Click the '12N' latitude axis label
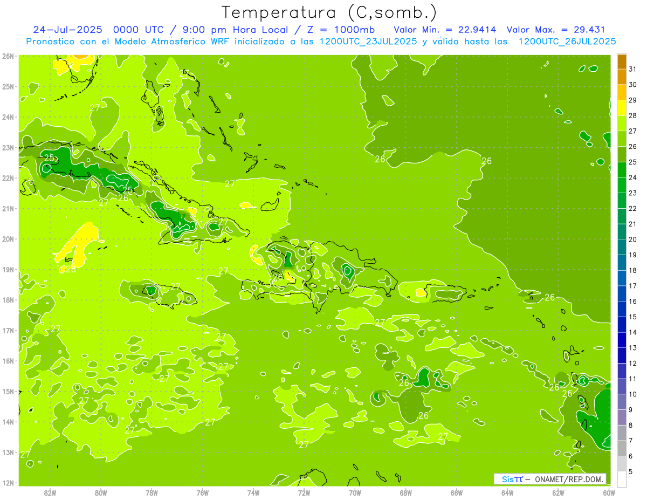647x500 pixels. click(8, 483)
